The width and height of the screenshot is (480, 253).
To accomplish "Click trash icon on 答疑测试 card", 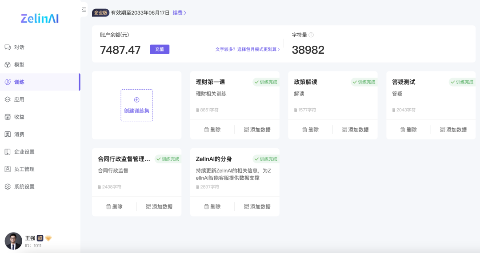I will pyautogui.click(x=403, y=130).
